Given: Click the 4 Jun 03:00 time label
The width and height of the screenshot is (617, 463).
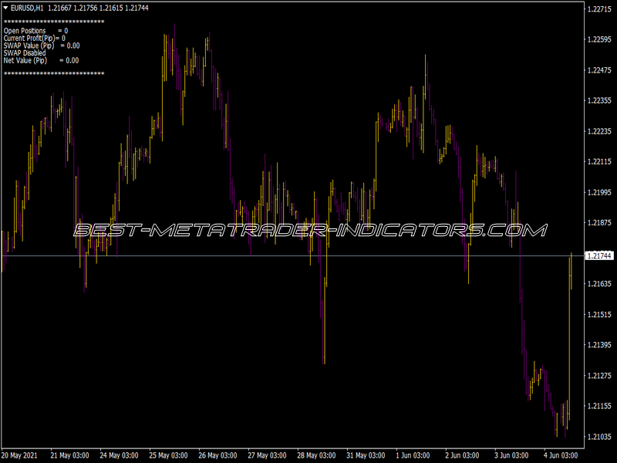Looking at the screenshot, I should 561,455.
